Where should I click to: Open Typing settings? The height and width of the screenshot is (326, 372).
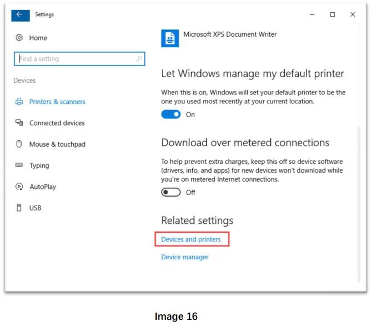click(39, 165)
